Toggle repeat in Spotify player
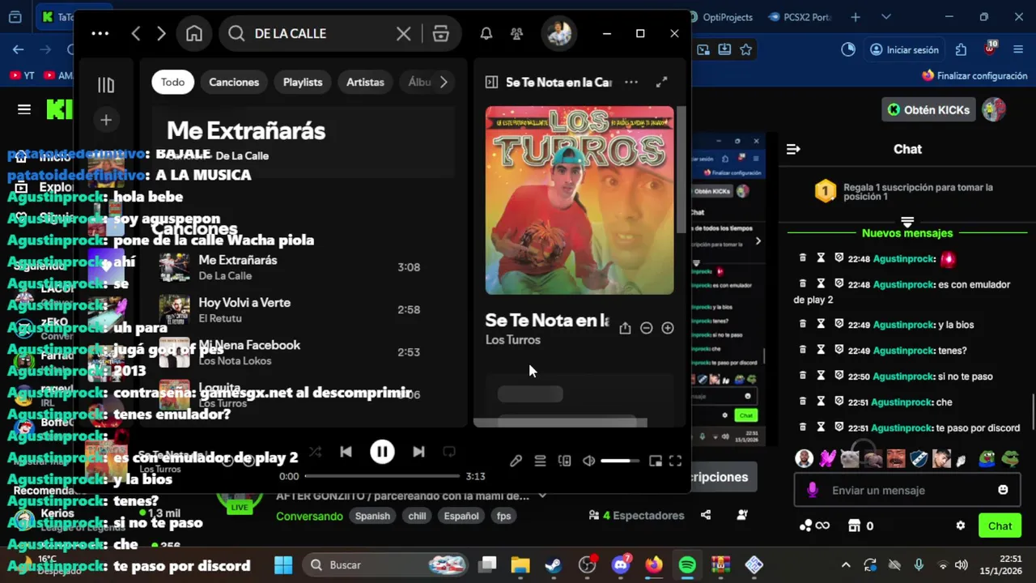The width and height of the screenshot is (1036, 583). [x=449, y=452]
